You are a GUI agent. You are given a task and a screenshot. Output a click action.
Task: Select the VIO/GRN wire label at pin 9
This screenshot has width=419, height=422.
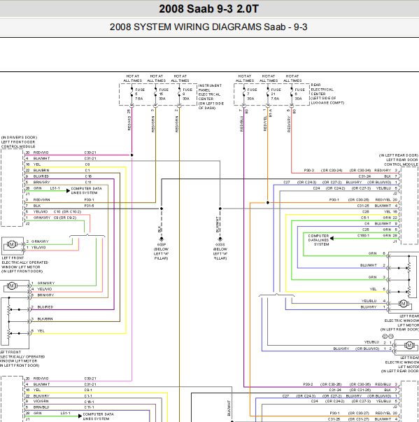click(41, 401)
